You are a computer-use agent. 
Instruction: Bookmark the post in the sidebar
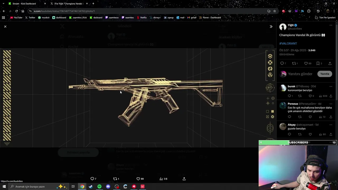[x=318, y=63]
